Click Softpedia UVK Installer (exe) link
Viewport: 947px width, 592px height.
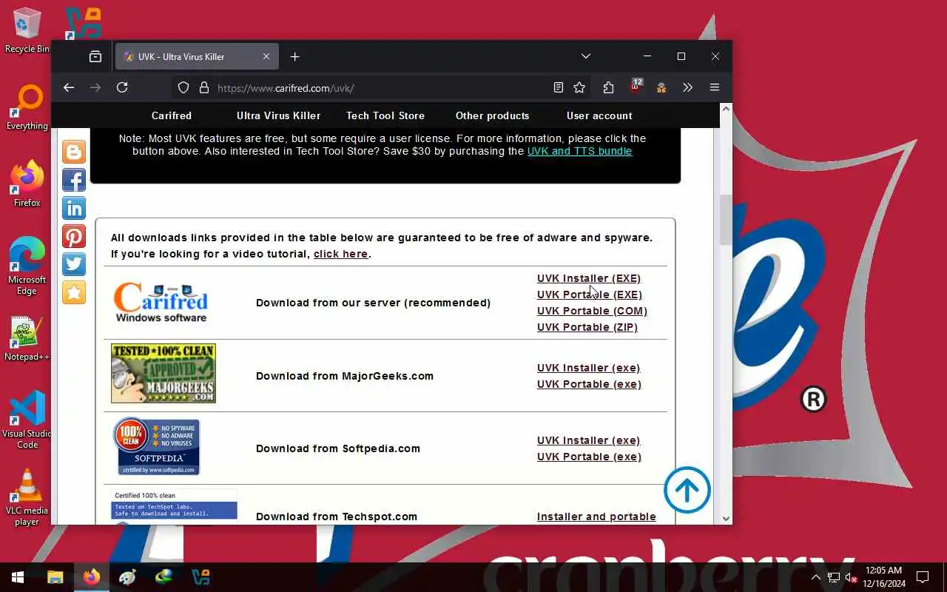pos(589,440)
